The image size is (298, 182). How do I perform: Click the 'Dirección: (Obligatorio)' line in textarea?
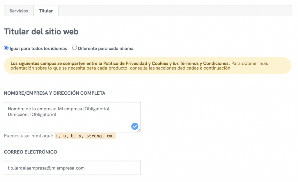click(x=32, y=115)
